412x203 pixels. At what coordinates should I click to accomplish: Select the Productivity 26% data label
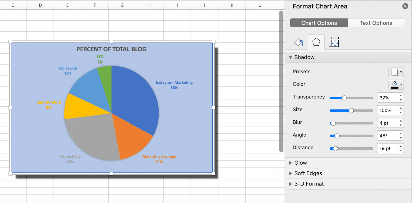(70, 159)
